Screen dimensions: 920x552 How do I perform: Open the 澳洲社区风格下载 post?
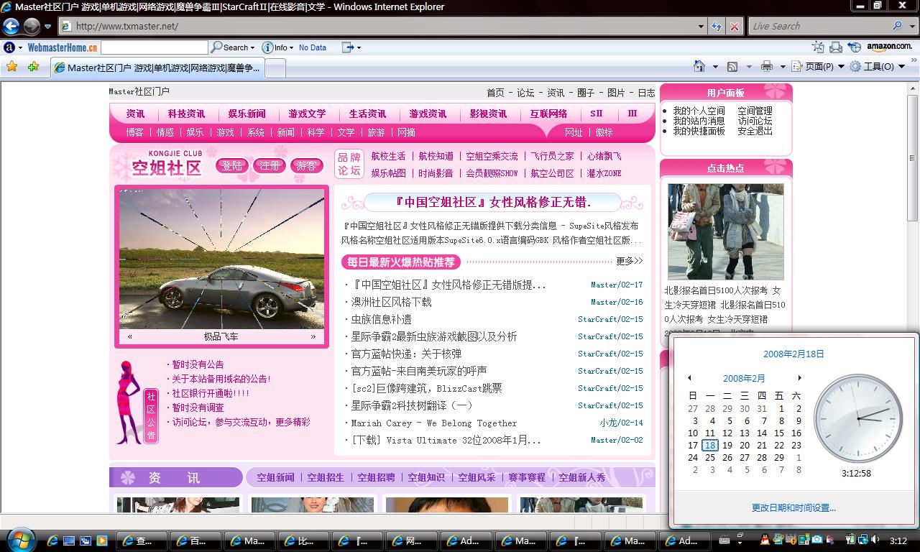pyautogui.click(x=391, y=302)
